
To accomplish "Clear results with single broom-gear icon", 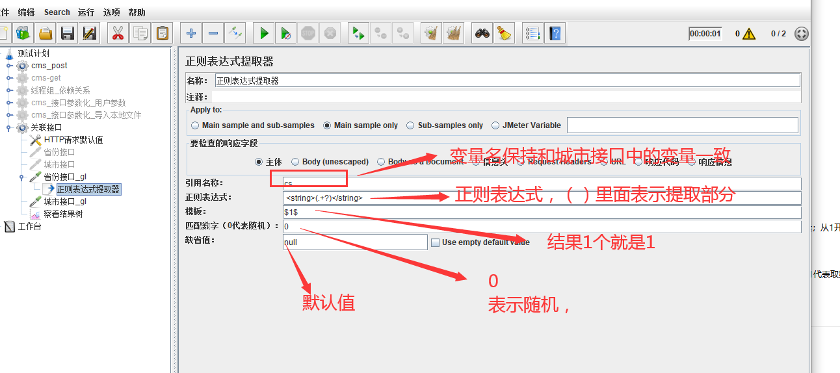I will (x=431, y=33).
